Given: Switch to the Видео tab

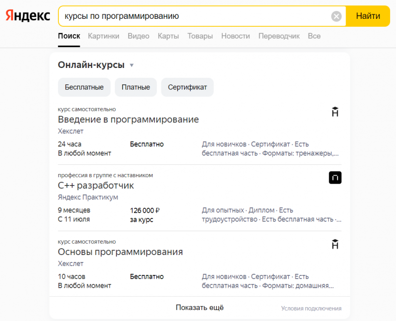Looking at the screenshot, I should pyautogui.click(x=138, y=36).
